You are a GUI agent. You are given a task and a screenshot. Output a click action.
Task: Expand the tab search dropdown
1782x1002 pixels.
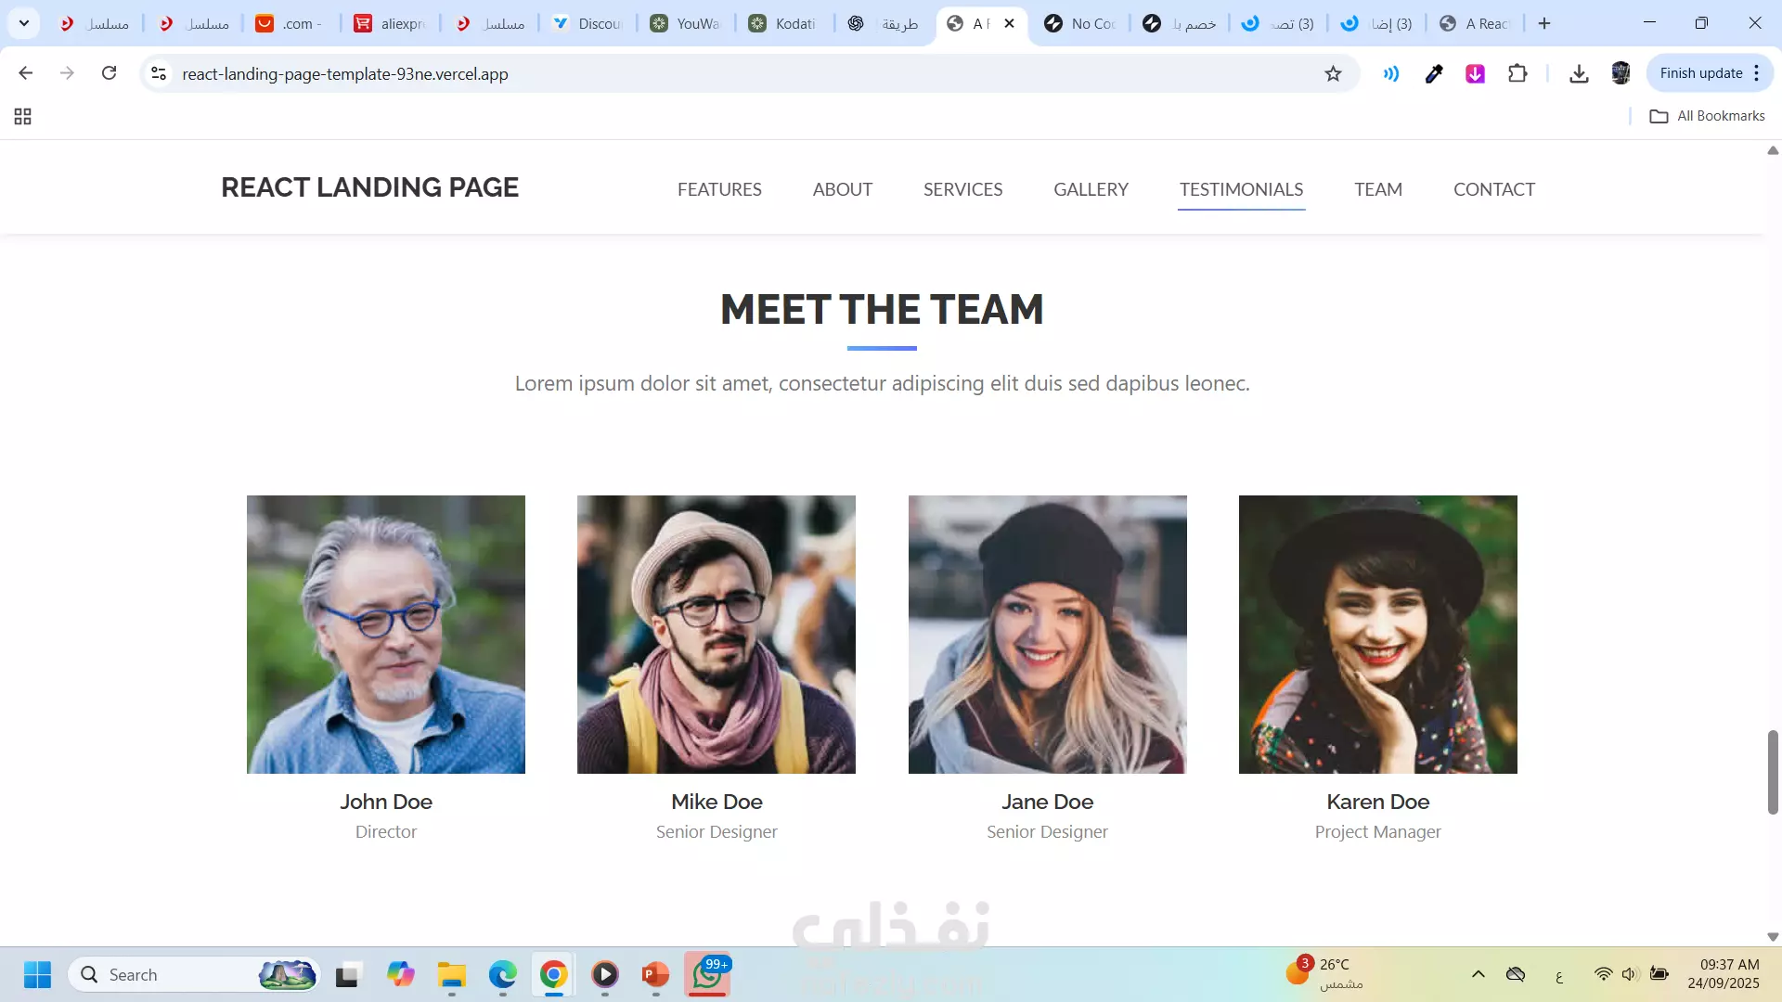[x=24, y=23]
